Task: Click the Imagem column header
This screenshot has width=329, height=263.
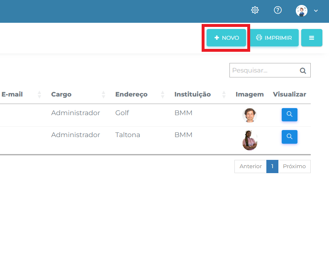Action: 250,94
